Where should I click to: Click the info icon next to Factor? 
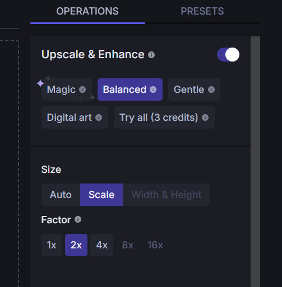pyautogui.click(x=78, y=219)
